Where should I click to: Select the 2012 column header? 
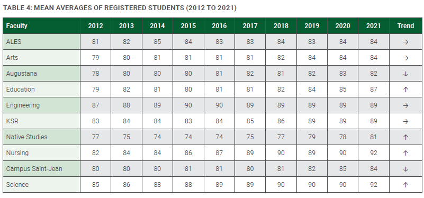95,26
